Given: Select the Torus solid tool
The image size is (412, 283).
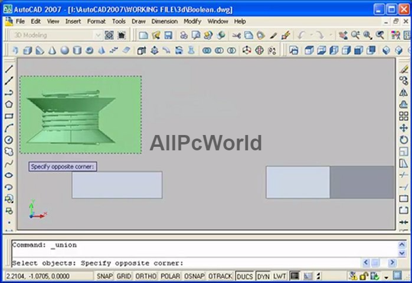Looking at the screenshot, I should 89,50.
